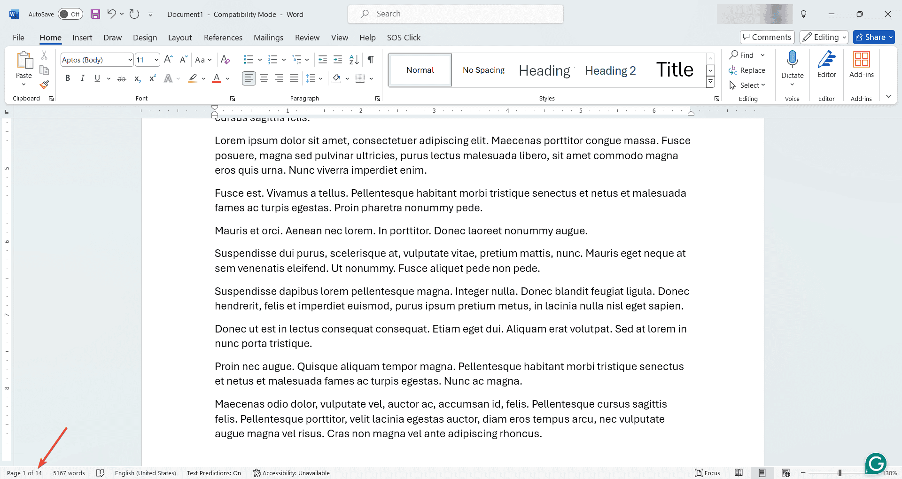Click the Search box in title bar
This screenshot has width=902, height=479.
456,14
